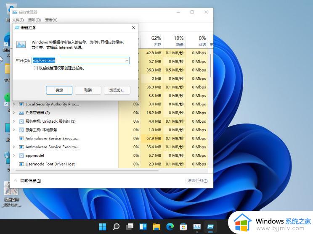The width and height of the screenshot is (313, 234).
Task: Launch File Explorer from taskbar
Action: coord(156,226)
